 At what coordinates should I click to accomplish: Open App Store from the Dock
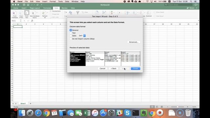click(103, 113)
